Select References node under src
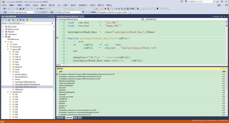 [15, 39]
